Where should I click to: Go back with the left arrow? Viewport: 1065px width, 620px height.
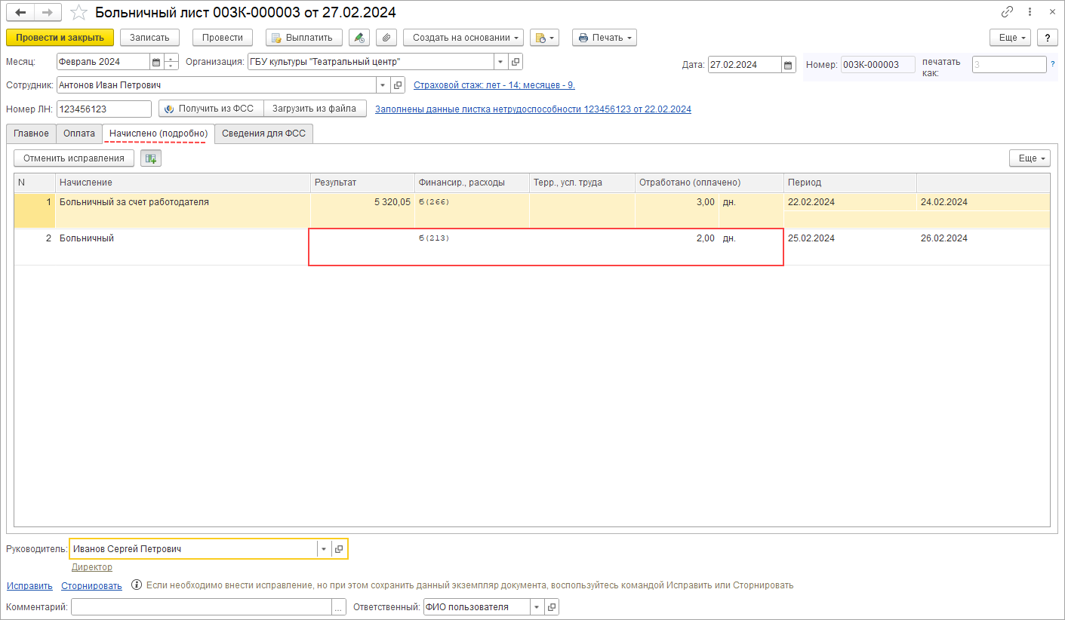pyautogui.click(x=20, y=12)
